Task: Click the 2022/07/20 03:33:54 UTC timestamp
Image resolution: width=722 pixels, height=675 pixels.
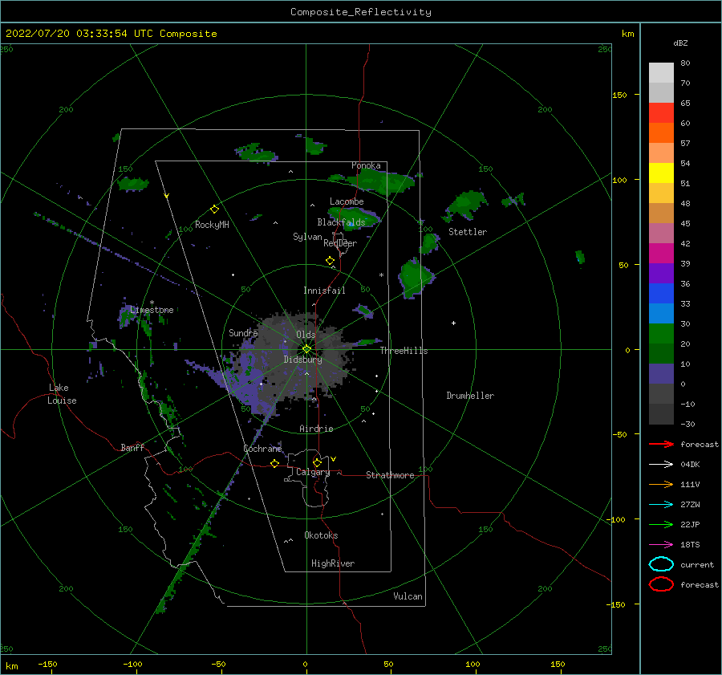Action: click(x=112, y=34)
